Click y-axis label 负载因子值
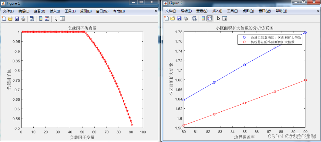This screenshot has height=142, width=321. 9,80
